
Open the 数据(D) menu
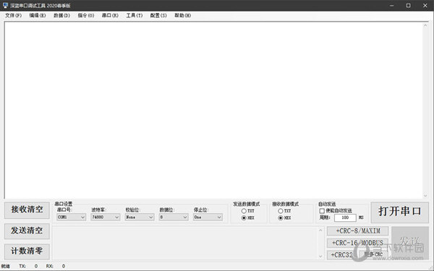[61, 15]
